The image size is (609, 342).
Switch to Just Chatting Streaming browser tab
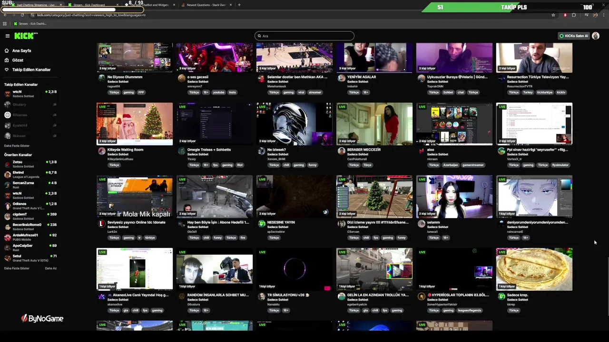pos(36,5)
